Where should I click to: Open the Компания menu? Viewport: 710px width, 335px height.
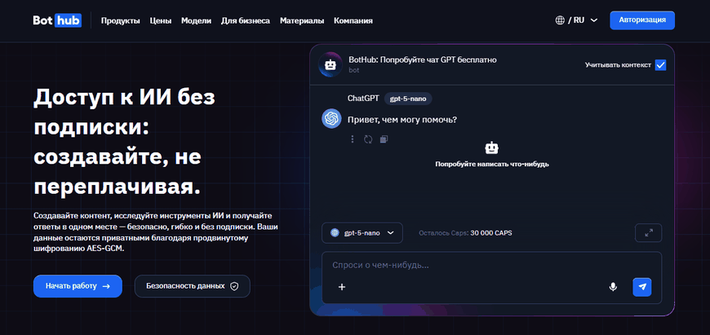(353, 21)
